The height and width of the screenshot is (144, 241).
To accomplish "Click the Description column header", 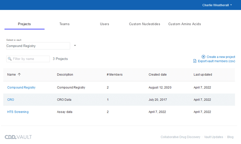I will coord(65,74).
